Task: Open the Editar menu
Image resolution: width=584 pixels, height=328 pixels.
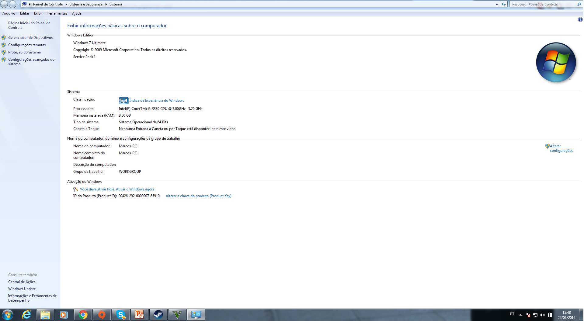Action: pos(25,13)
